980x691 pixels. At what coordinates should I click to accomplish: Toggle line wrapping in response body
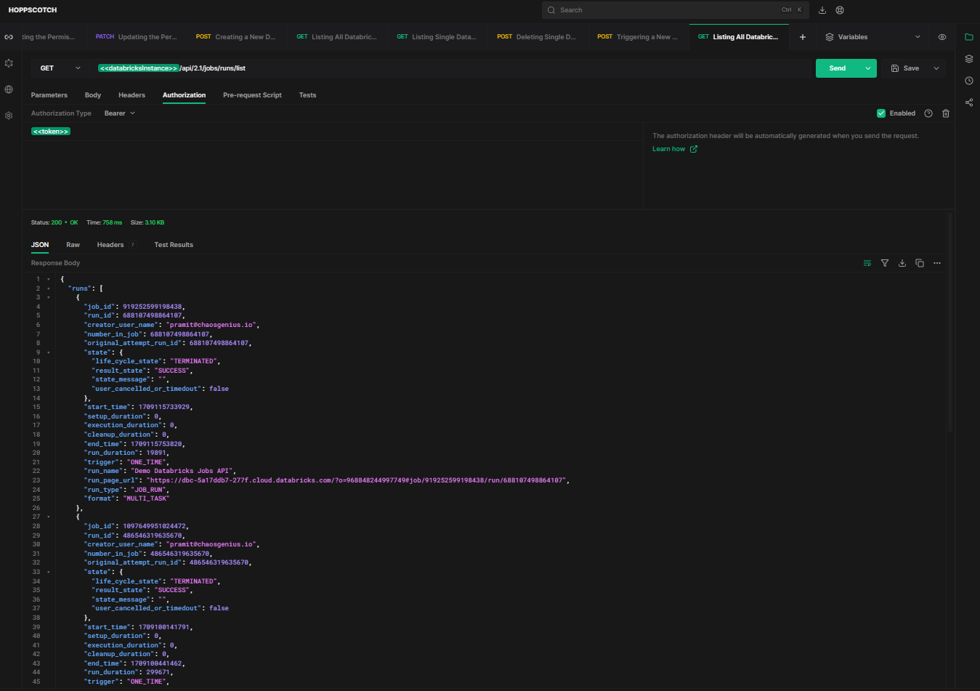(x=867, y=263)
